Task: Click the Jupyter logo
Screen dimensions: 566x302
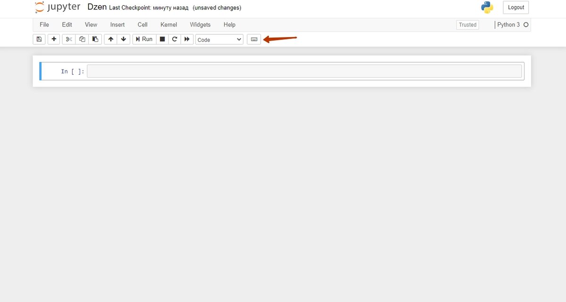Action: point(58,8)
